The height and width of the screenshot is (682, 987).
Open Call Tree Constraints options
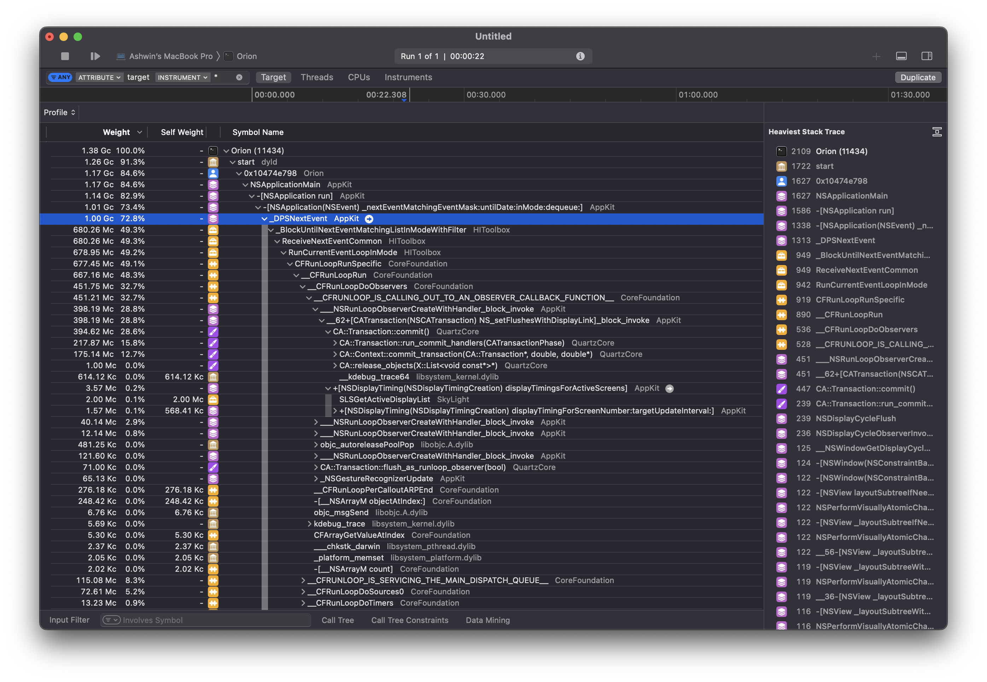pyautogui.click(x=409, y=620)
